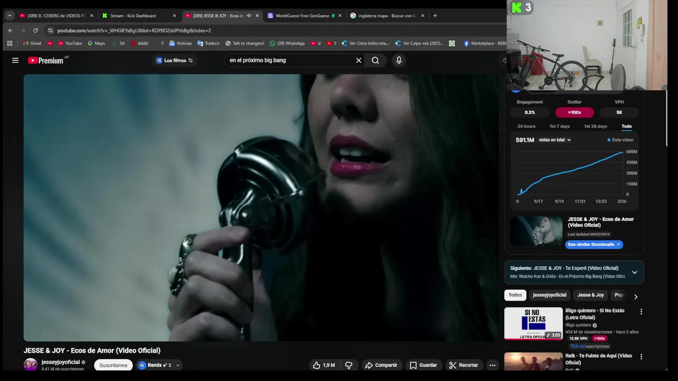Open the Remix dropdown arrow
Screen dimensions: 678x381
tap(177, 365)
